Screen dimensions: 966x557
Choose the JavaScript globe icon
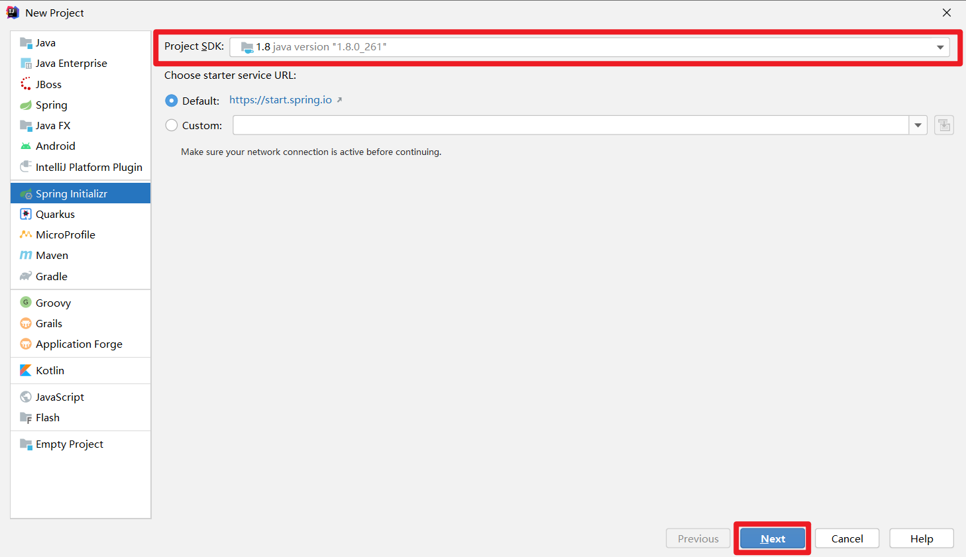point(26,397)
